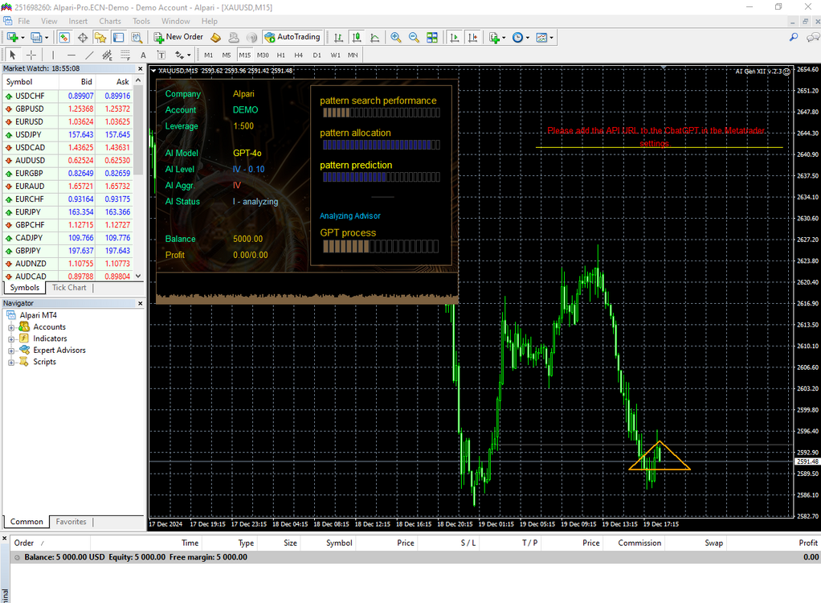Select the Trendline drawing tool

pyautogui.click(x=89, y=55)
